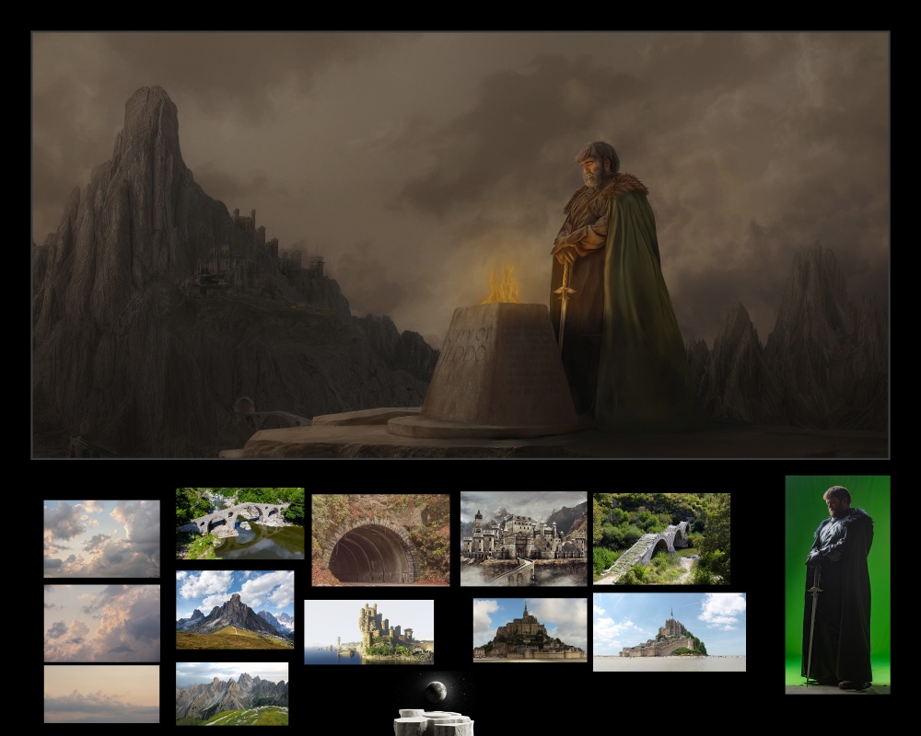
Task: Select the stone arch bridge over river photo
Action: tap(239, 523)
